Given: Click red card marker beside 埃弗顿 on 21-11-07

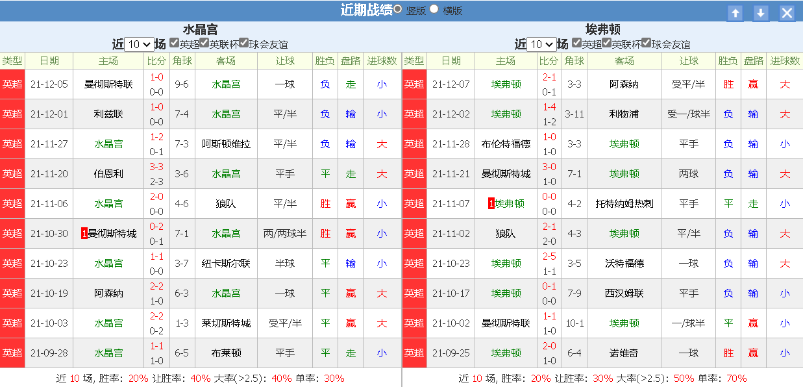Looking at the screenshot, I should 491,203.
